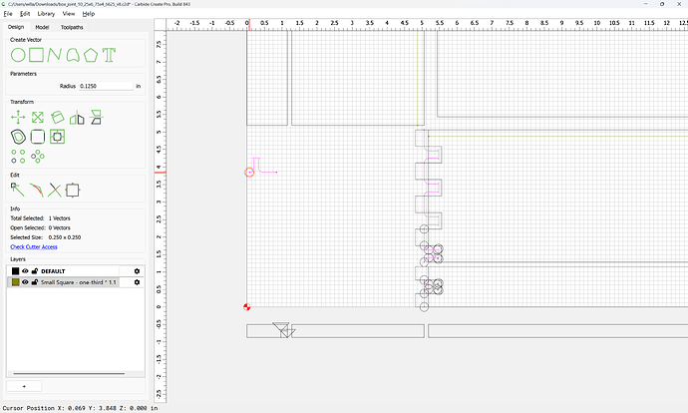This screenshot has width=688, height=413.
Task: Open settings gear for DEFAULT layer
Action: [x=137, y=271]
